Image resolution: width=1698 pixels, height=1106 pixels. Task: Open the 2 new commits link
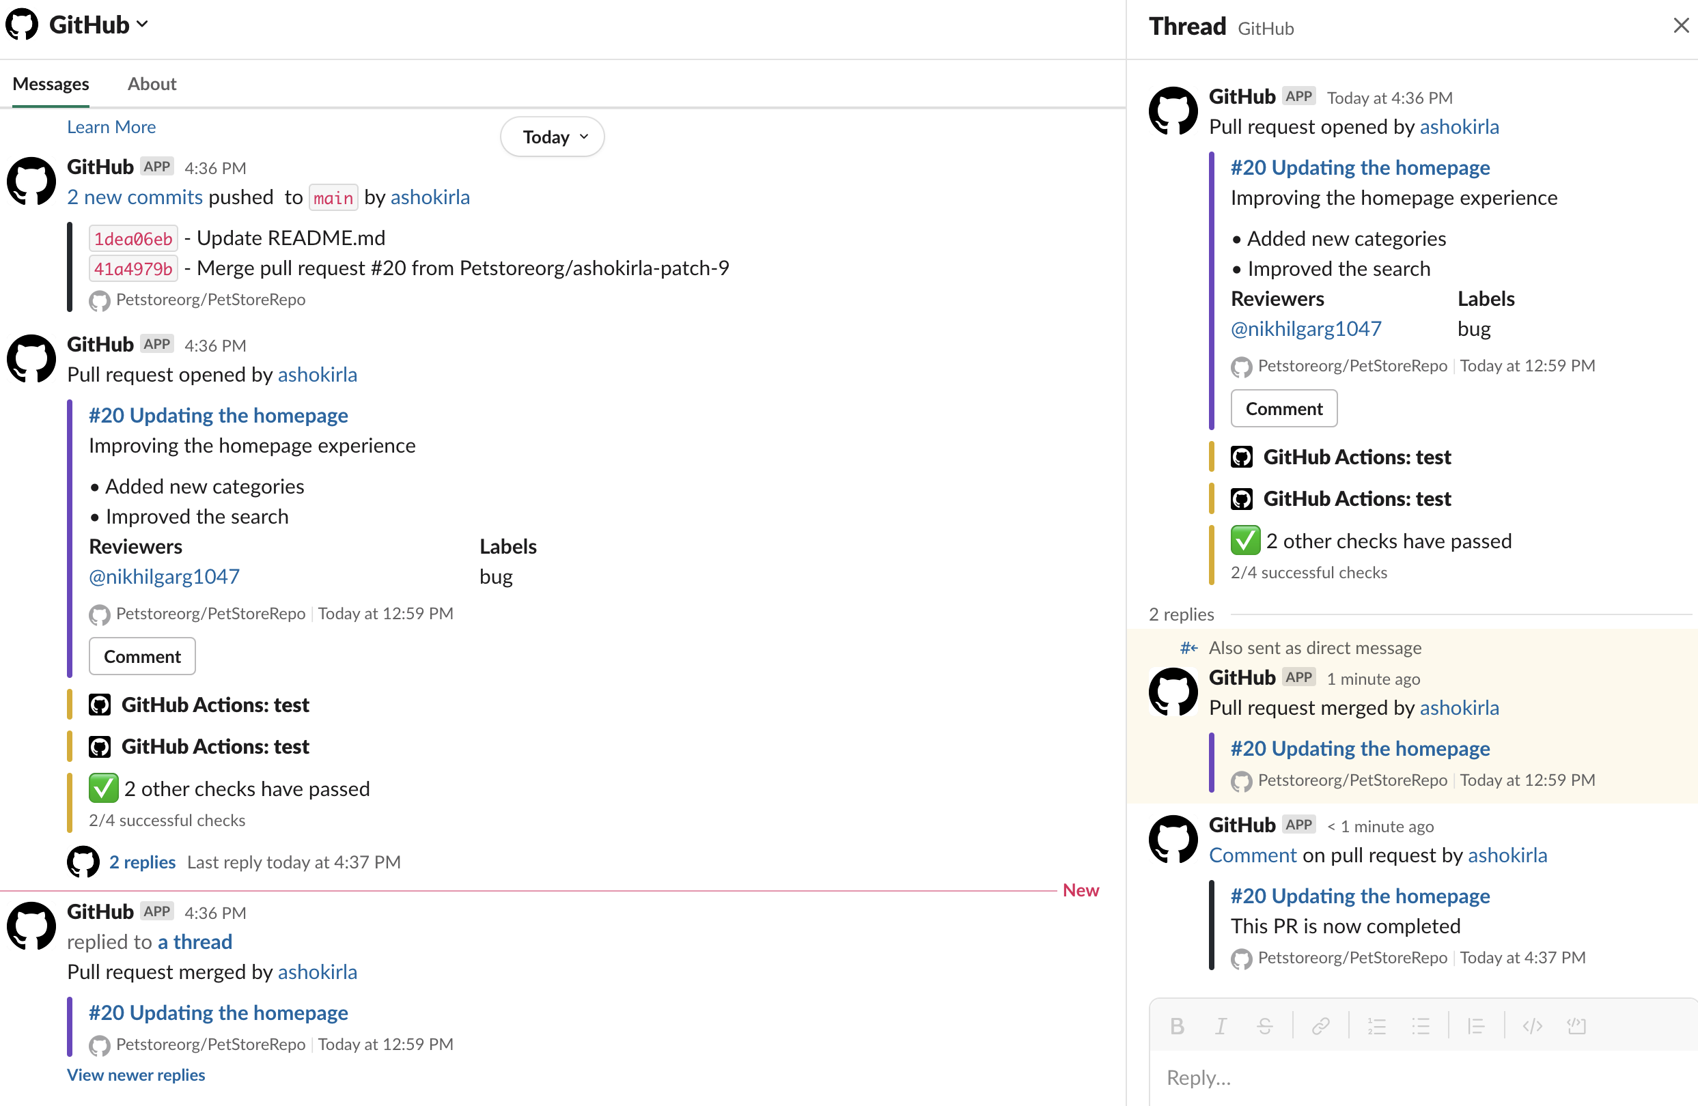coord(135,197)
